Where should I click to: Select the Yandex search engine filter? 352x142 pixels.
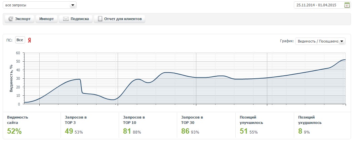tap(29, 40)
